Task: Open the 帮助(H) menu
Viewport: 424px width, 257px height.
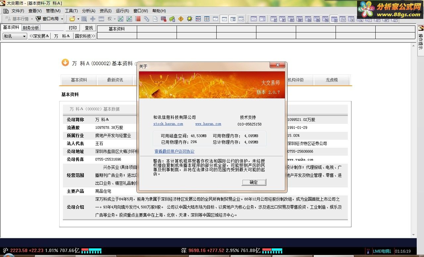Action: point(159,11)
